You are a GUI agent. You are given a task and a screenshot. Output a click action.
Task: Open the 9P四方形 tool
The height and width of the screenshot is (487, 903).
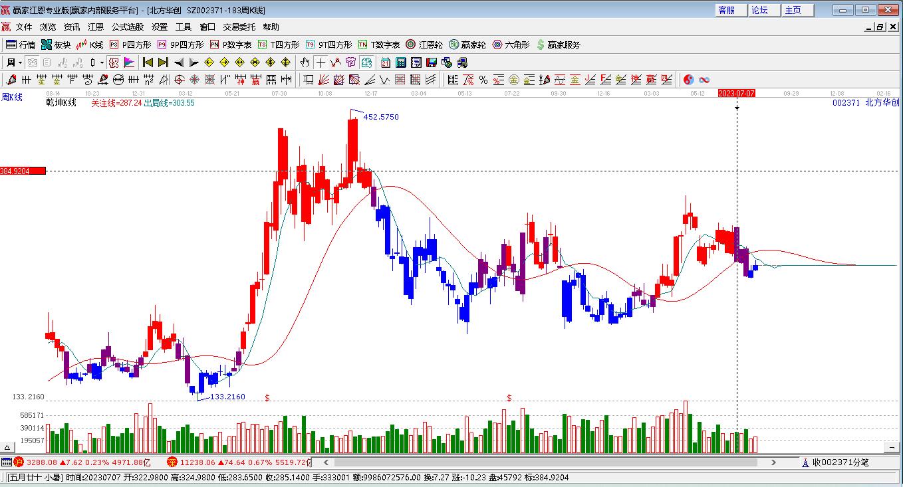181,45
